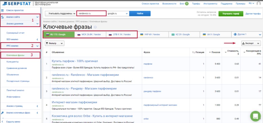The image size is (263, 123).
Task: Open Инструменты in top navigation
Action: (210, 4)
